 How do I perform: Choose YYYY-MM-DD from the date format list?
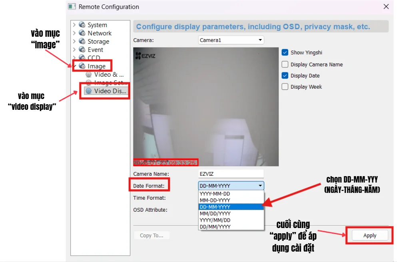pos(216,193)
